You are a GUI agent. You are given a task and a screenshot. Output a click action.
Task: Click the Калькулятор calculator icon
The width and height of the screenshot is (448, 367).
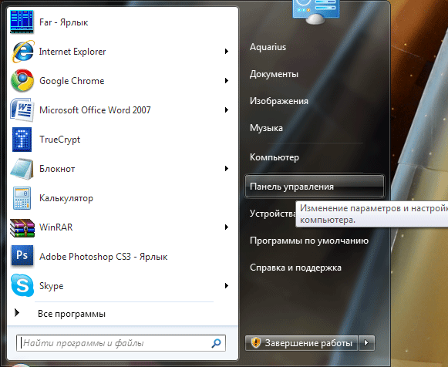(x=22, y=198)
